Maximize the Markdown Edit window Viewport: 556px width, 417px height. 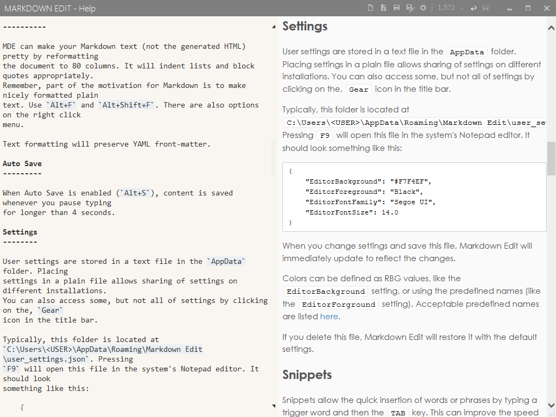pos(528,8)
